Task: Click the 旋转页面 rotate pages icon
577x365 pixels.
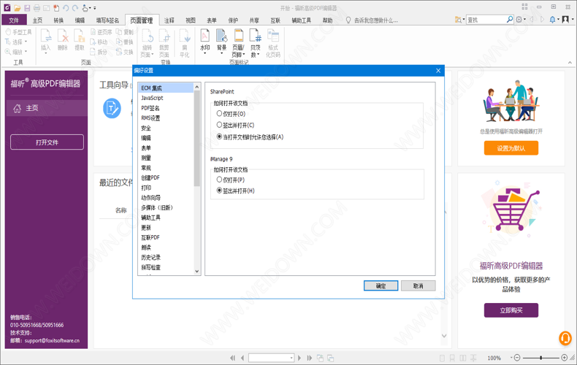Action: 148,36
